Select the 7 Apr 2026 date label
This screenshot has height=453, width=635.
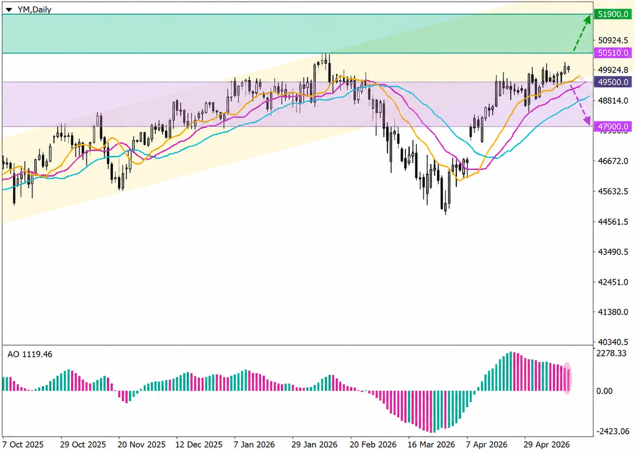click(x=487, y=444)
